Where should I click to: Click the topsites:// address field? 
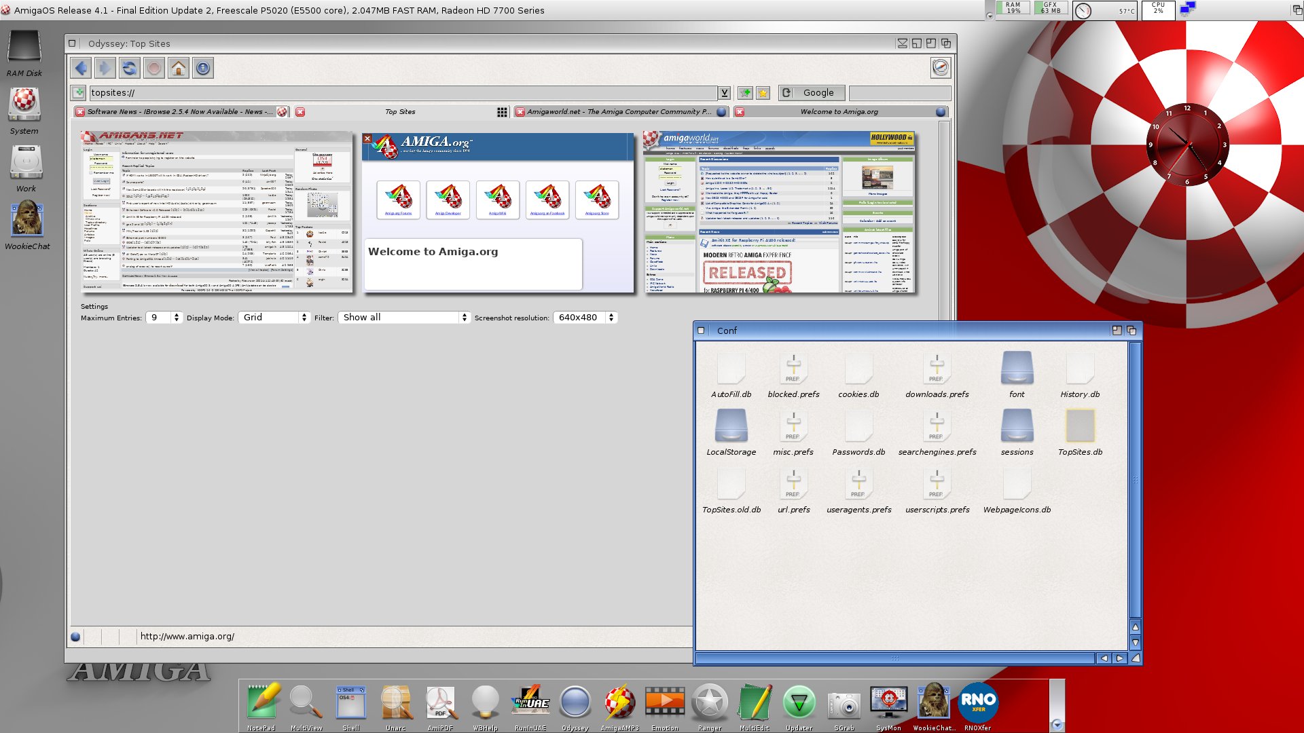(403, 93)
